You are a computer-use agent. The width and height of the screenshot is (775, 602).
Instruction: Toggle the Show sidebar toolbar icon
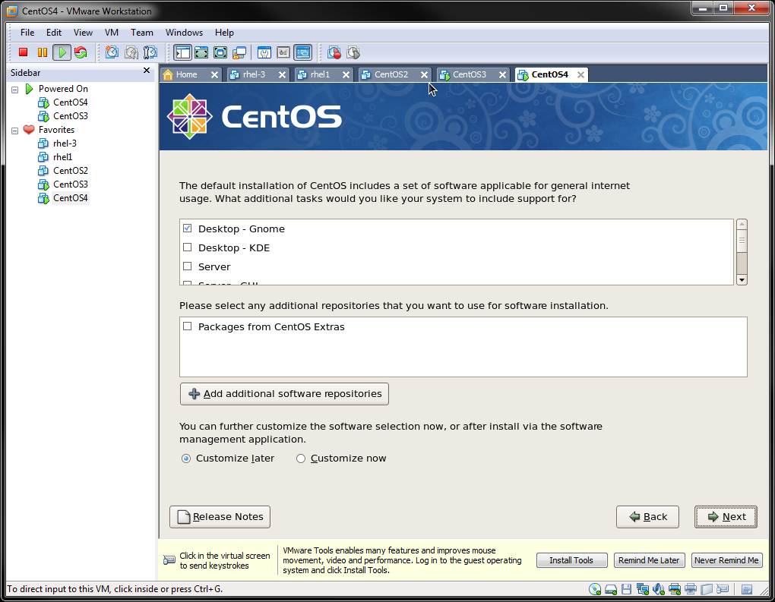click(182, 52)
